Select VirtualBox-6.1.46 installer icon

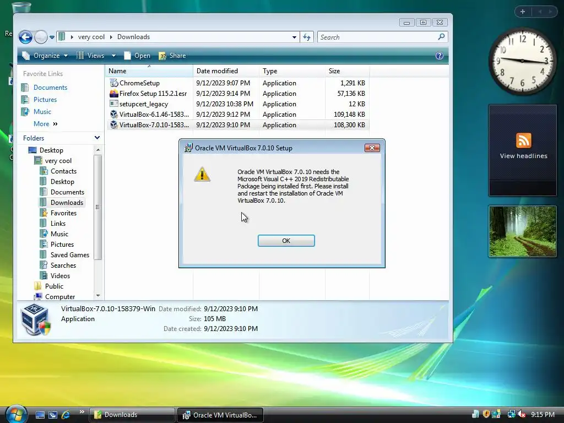coord(113,114)
